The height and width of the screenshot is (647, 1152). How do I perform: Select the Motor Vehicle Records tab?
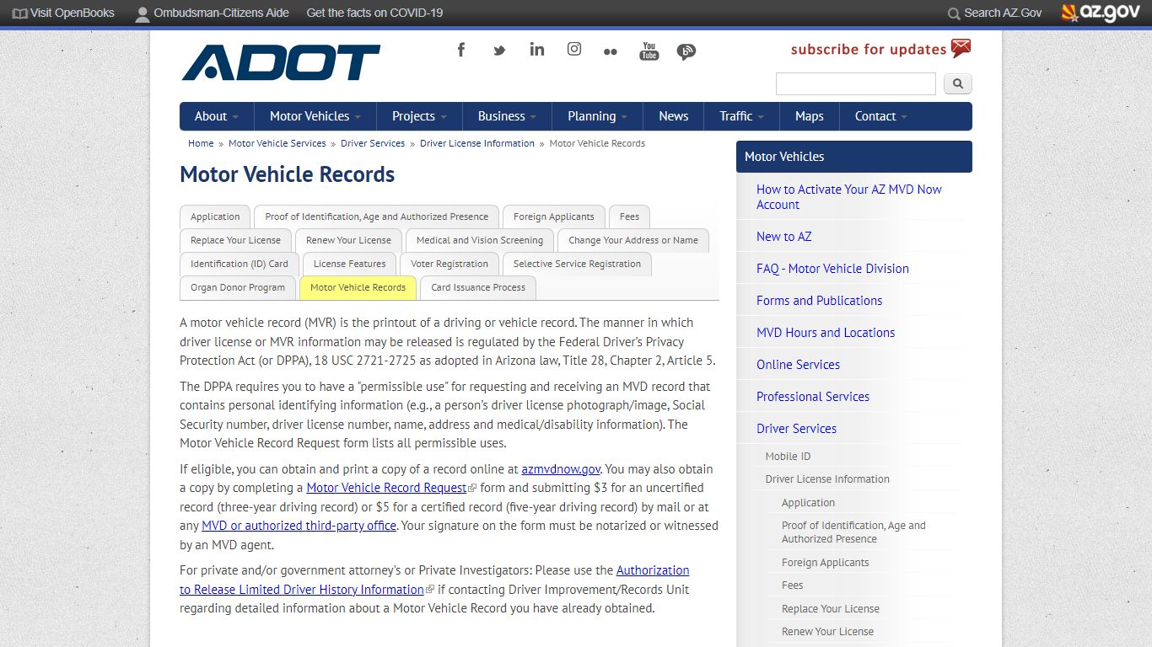pyautogui.click(x=358, y=287)
